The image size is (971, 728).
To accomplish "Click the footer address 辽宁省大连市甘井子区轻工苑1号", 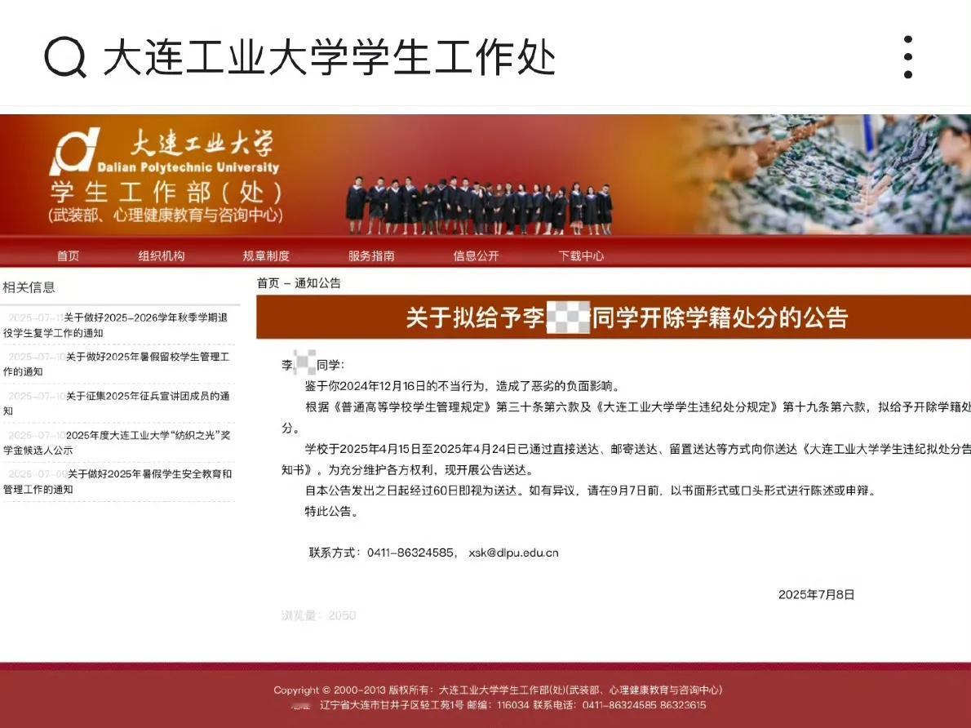I will [x=392, y=705].
